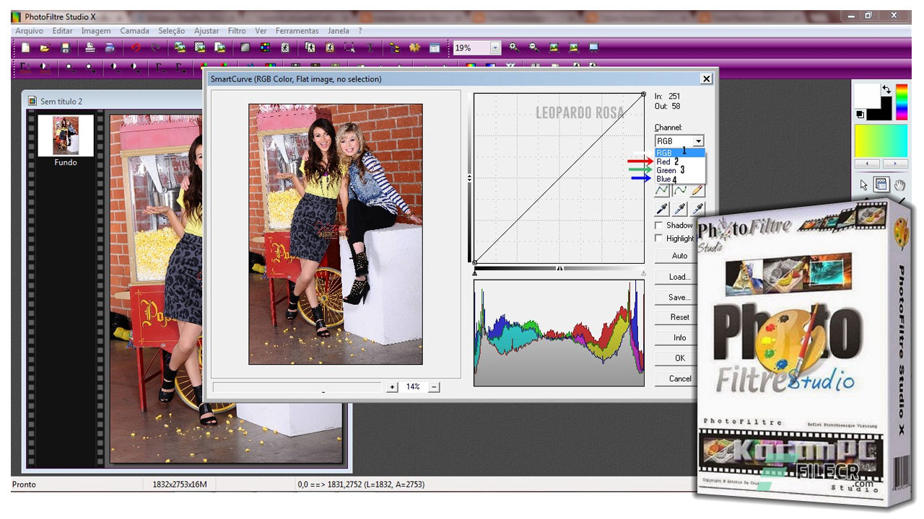924x519 pixels.
Task: Choose Red in the channel list
Action: pos(679,161)
